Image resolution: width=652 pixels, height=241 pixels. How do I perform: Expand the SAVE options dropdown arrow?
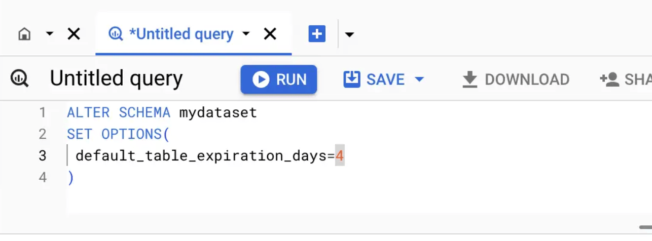pyautogui.click(x=419, y=79)
